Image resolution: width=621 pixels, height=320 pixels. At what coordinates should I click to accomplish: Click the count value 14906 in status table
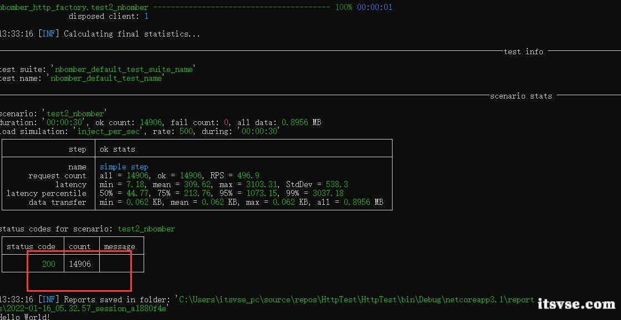point(80,264)
